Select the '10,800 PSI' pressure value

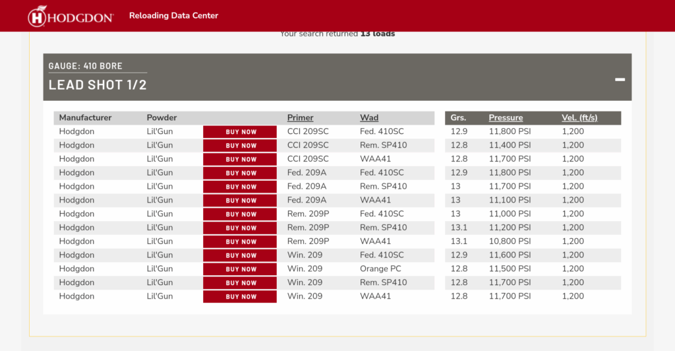point(510,241)
